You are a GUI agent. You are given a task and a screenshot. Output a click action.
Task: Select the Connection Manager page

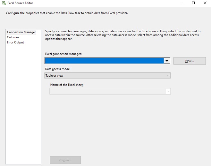click(21, 32)
